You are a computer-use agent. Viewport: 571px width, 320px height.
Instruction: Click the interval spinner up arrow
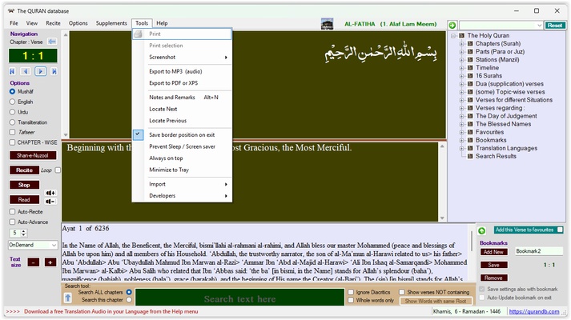24,231
